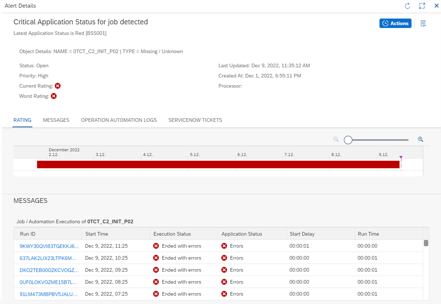Click the Actions button

click(395, 23)
